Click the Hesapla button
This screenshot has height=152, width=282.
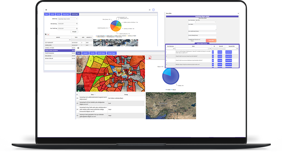click(x=74, y=32)
